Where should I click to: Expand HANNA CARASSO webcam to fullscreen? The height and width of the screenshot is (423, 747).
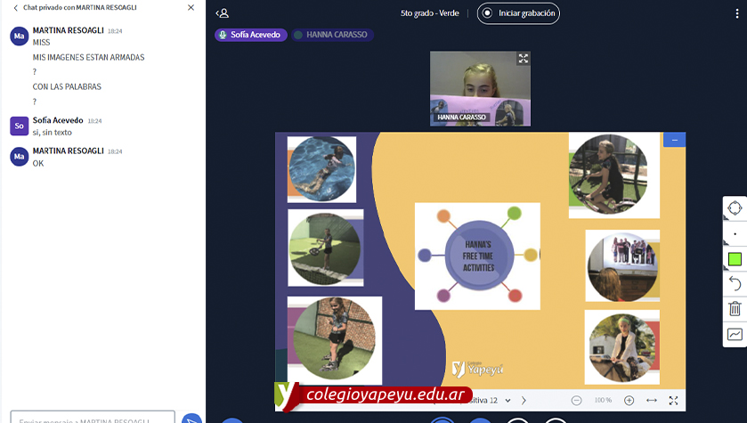tap(524, 59)
